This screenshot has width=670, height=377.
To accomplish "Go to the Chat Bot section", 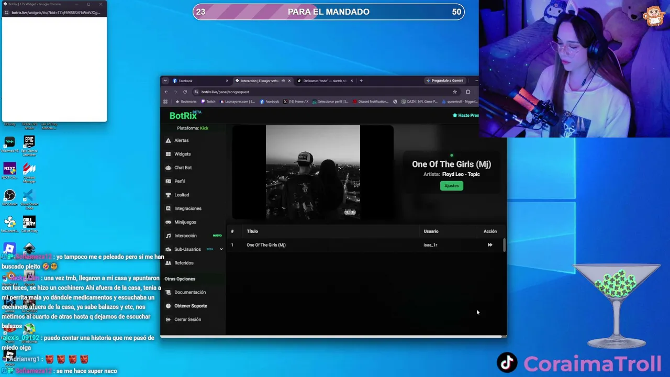I will (183, 168).
